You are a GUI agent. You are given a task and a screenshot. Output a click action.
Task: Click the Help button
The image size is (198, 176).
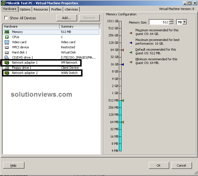click(x=13, y=165)
